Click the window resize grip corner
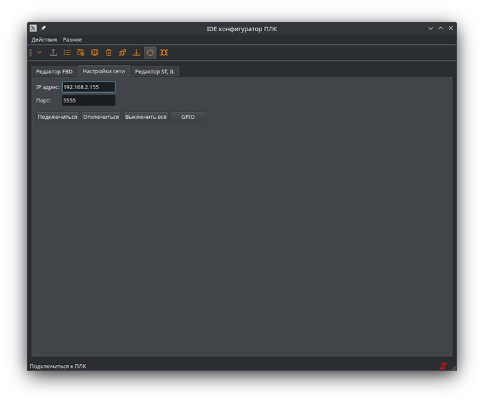Image resolution: width=484 pixels, height=403 pixels. pos(454,368)
